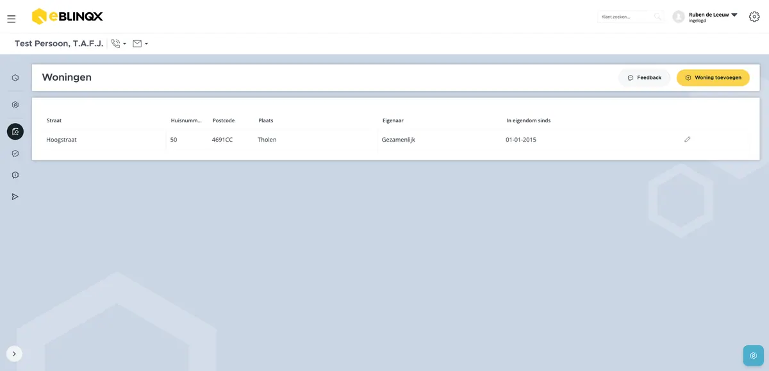Expand the sidebar with the arrow button
769x371 pixels.
point(14,354)
